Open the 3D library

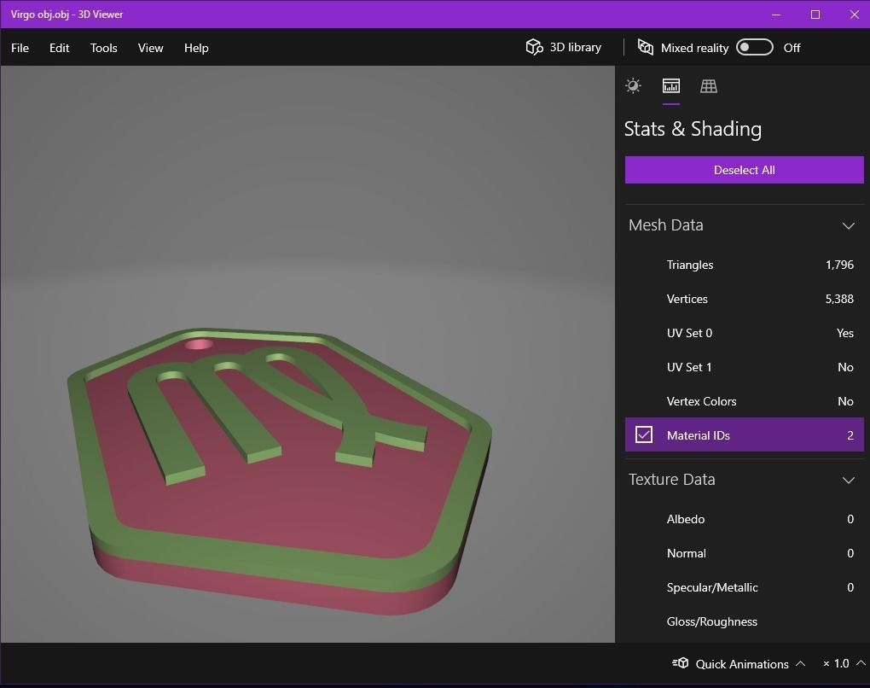(563, 47)
